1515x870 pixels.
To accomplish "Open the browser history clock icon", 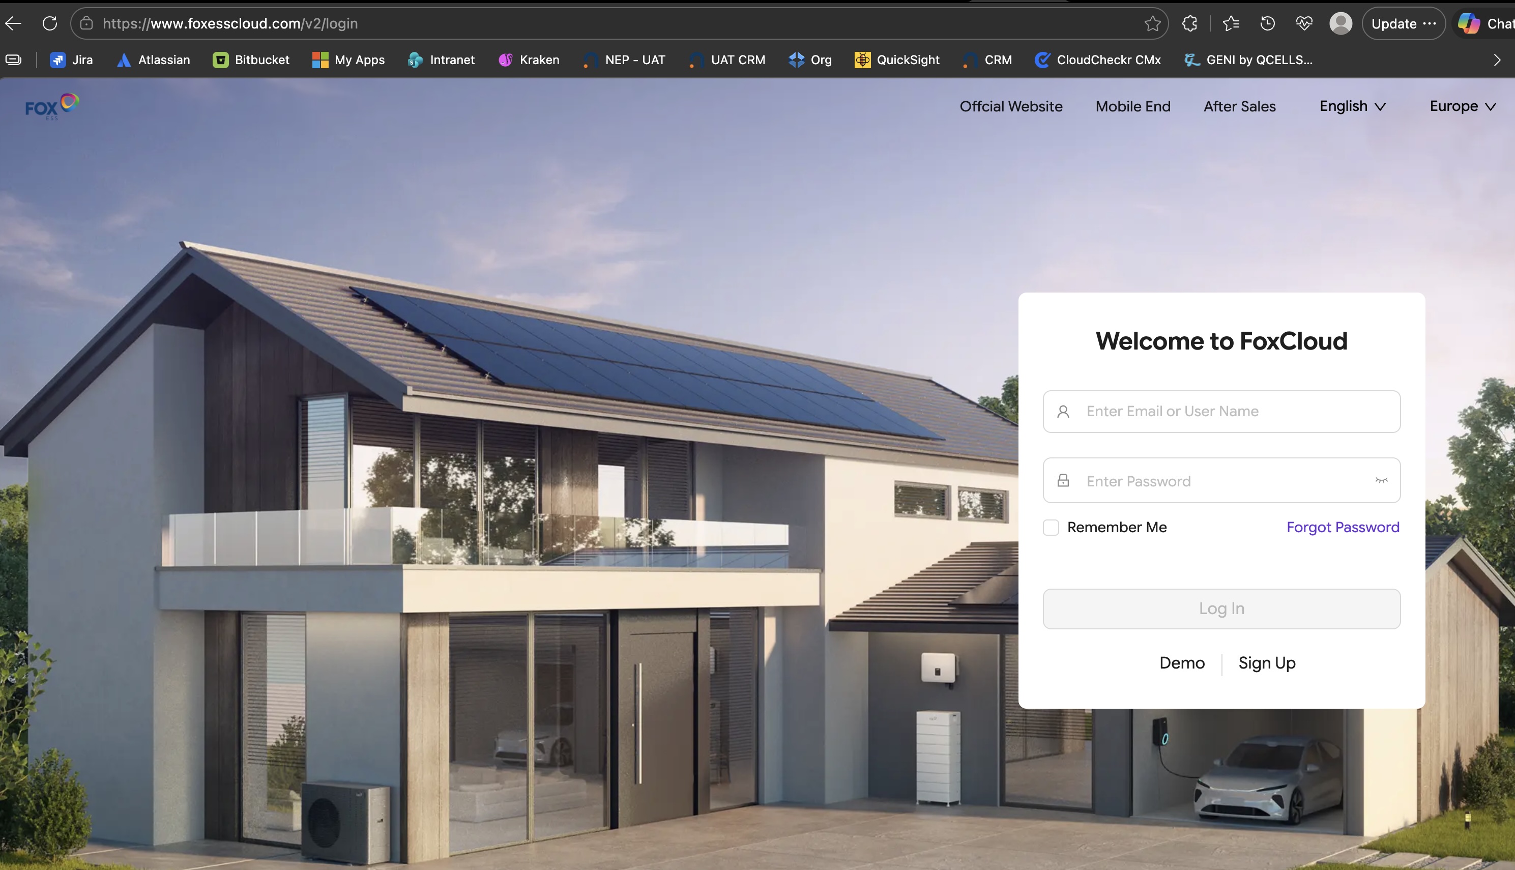I will click(x=1267, y=23).
